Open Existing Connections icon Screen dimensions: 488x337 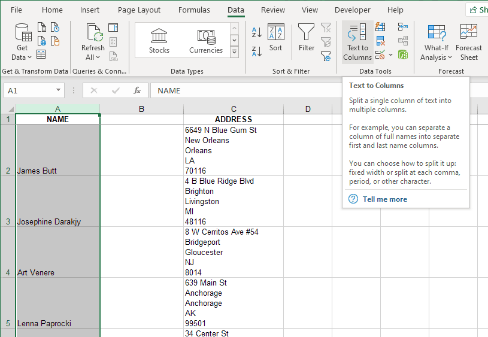click(x=55, y=41)
